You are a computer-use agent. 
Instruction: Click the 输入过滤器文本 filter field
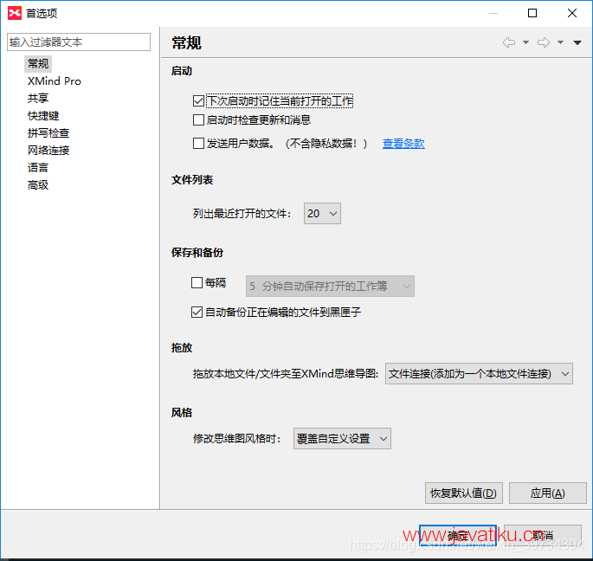tap(78, 42)
